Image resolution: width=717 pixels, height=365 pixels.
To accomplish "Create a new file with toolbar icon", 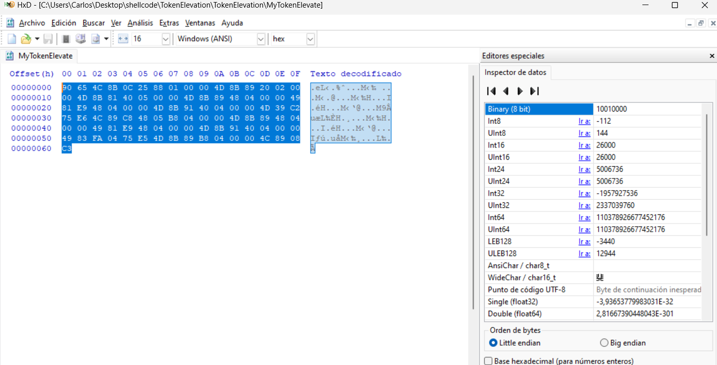I will (x=12, y=39).
